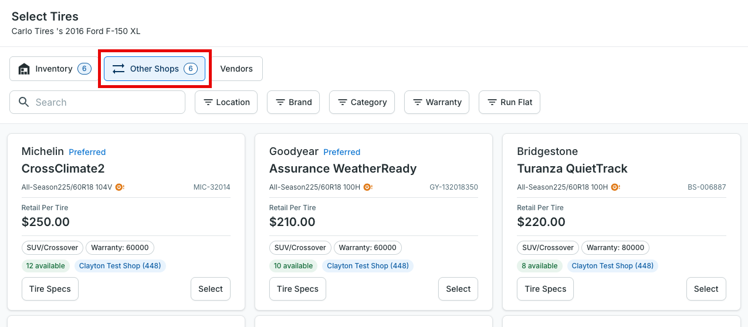The height and width of the screenshot is (327, 748).
Task: Click Warranty: 60000 chip on Michelin card
Action: (120, 248)
